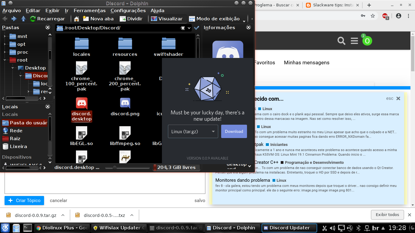Confirm path with the checkmark icon

[197, 28]
